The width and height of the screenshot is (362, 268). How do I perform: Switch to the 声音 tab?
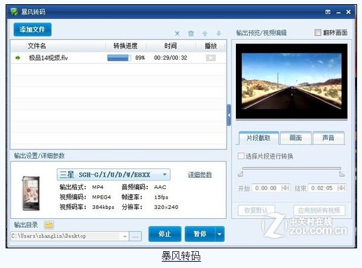point(328,138)
